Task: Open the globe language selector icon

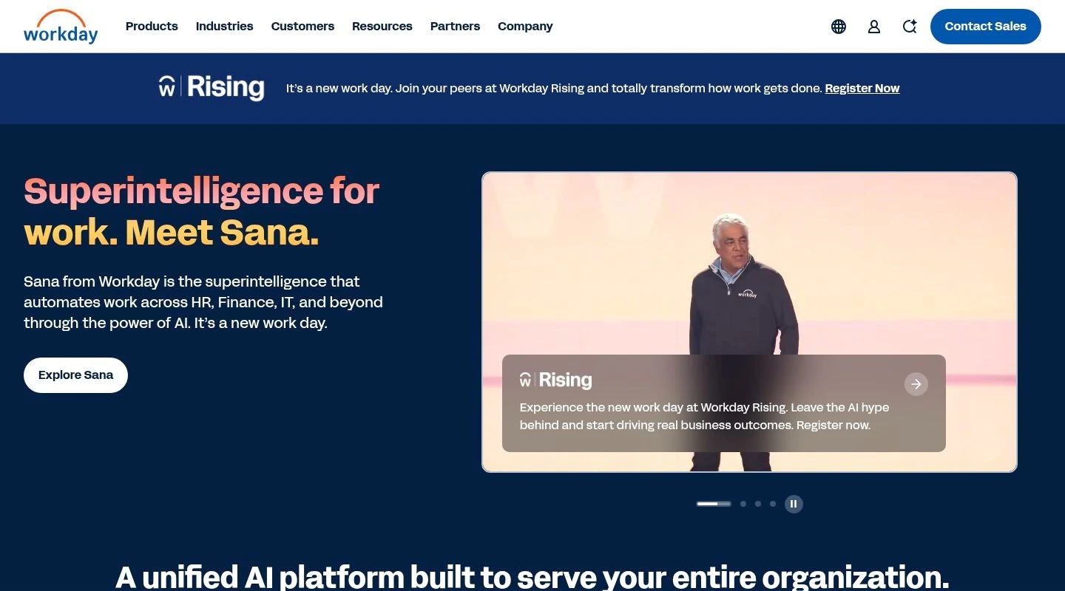Action: tap(839, 27)
